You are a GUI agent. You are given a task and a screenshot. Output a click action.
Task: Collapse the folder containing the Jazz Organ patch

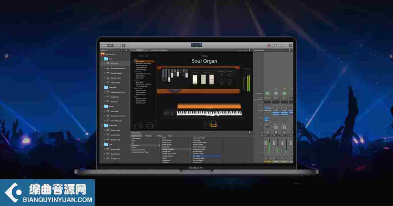pos(103,106)
